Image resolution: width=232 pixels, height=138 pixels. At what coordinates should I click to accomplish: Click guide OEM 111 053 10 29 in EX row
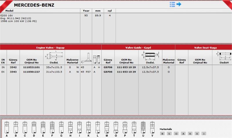coord(126,72)
